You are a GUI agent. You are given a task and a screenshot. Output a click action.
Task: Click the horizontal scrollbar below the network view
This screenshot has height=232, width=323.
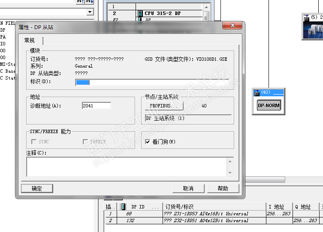[265, 180]
